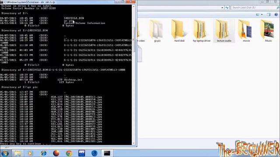Open Windows Explorer from the taskbar
Image resolution: width=280 pixels, height=157 pixels.
click(17, 153)
